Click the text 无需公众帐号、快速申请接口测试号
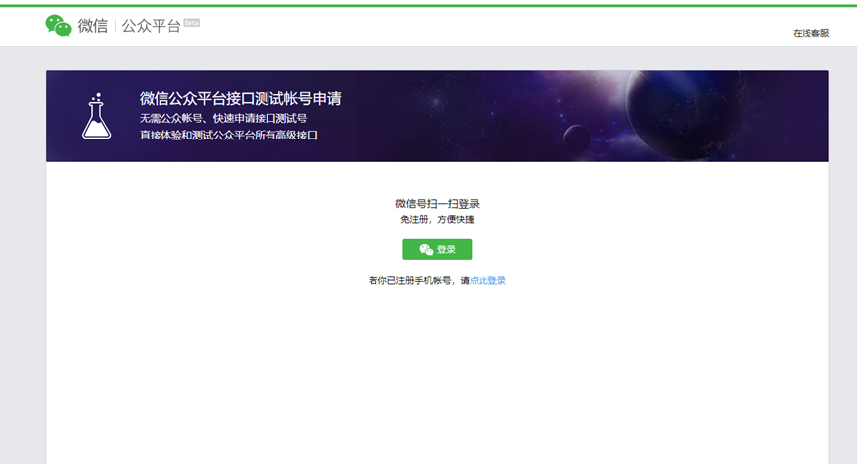Screen dimensions: 857x464 [x=223, y=118]
